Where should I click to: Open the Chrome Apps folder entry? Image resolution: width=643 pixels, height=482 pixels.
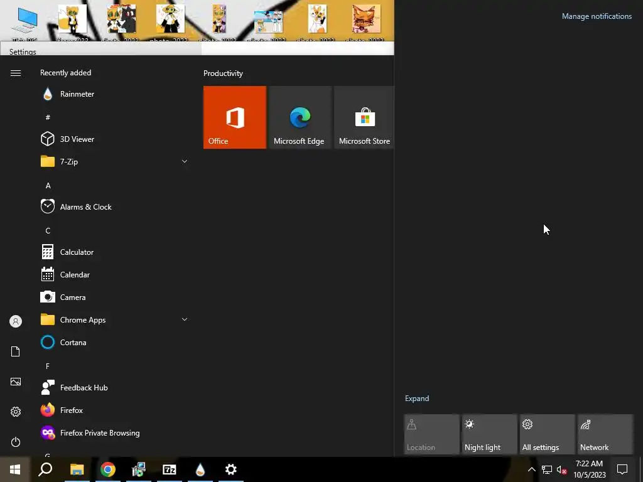(114, 319)
